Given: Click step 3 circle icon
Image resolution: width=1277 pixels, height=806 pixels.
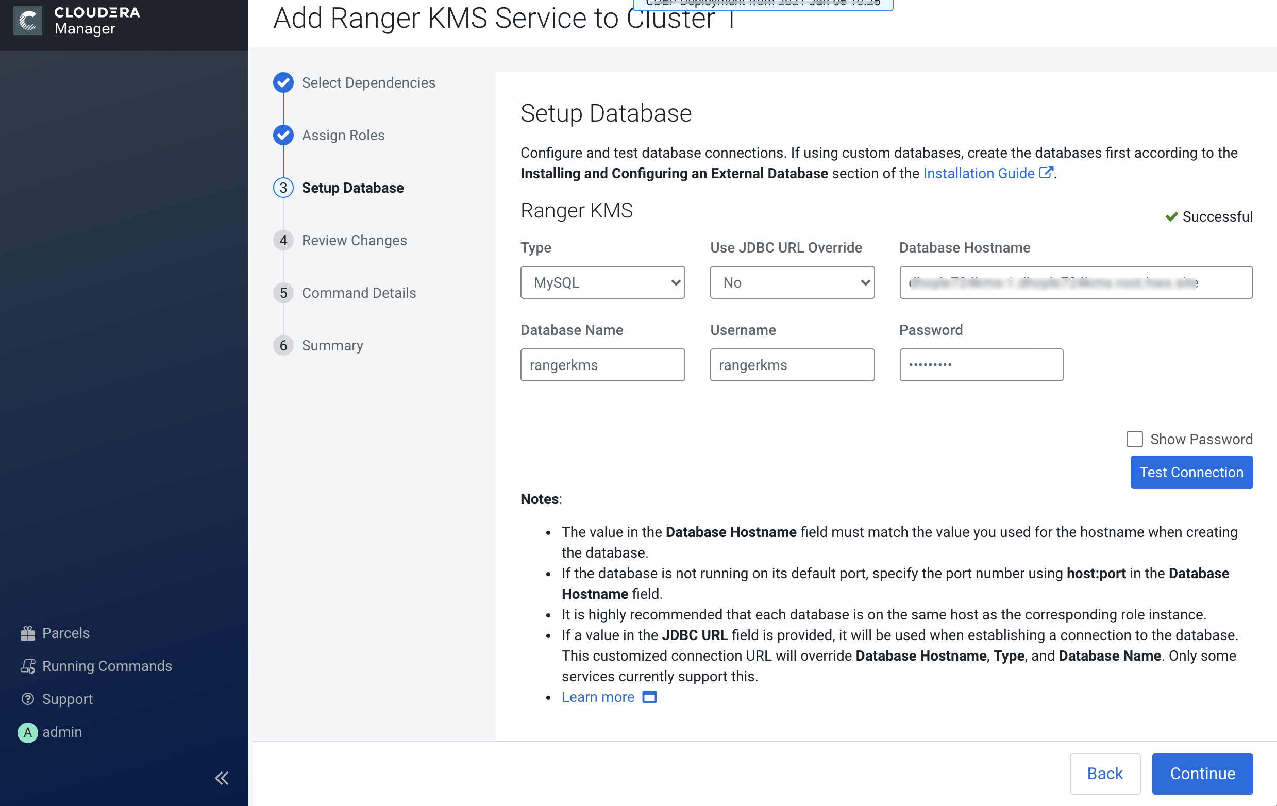Looking at the screenshot, I should coord(283,188).
